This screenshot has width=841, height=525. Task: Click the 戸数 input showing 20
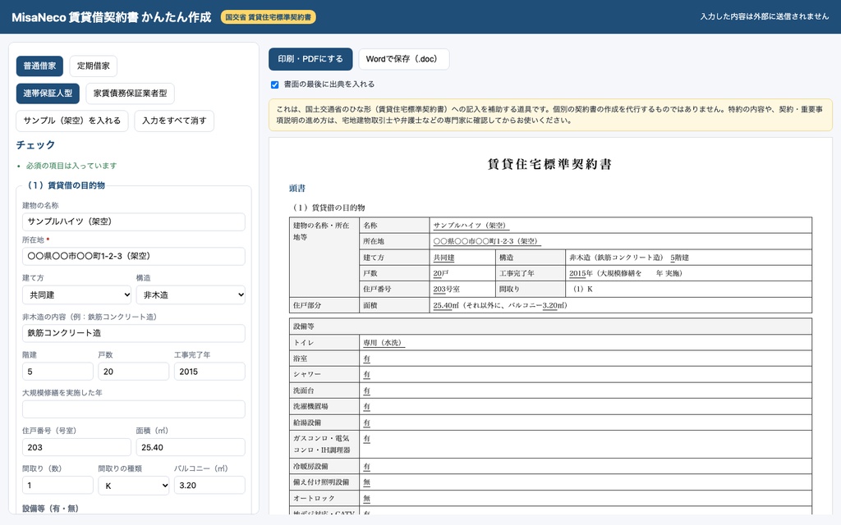click(x=134, y=372)
